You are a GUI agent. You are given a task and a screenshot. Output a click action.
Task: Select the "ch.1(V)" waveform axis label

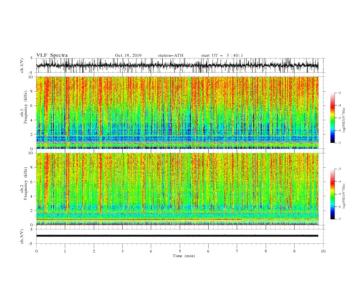[x=22, y=65]
